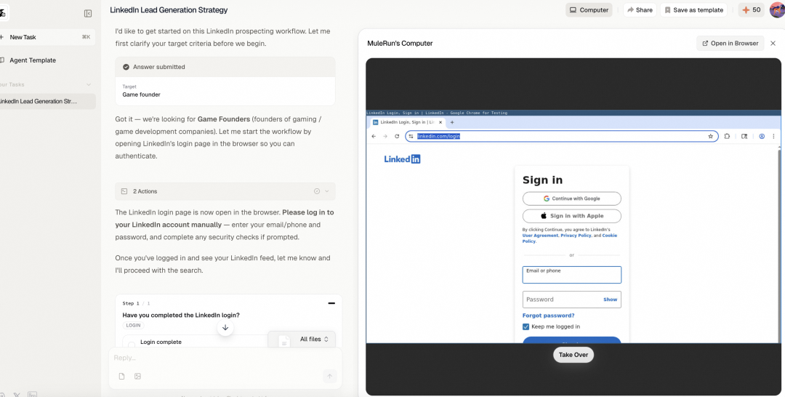Click the user avatar in top right

coord(777,10)
